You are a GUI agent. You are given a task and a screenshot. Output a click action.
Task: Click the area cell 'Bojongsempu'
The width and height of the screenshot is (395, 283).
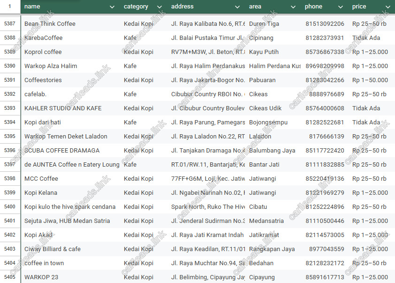(x=274, y=122)
